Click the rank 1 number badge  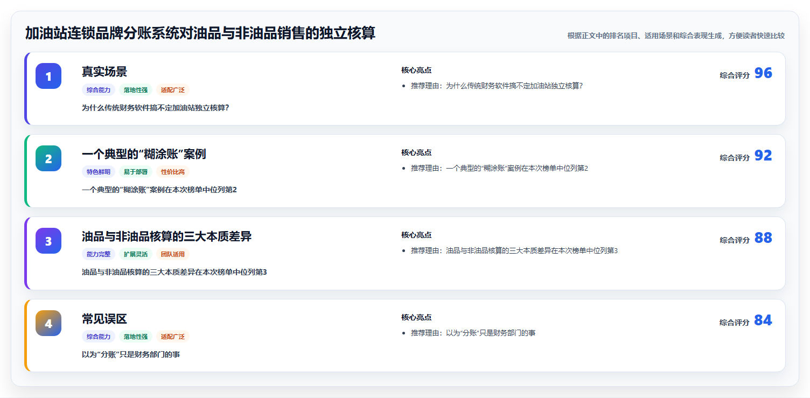pyautogui.click(x=48, y=76)
